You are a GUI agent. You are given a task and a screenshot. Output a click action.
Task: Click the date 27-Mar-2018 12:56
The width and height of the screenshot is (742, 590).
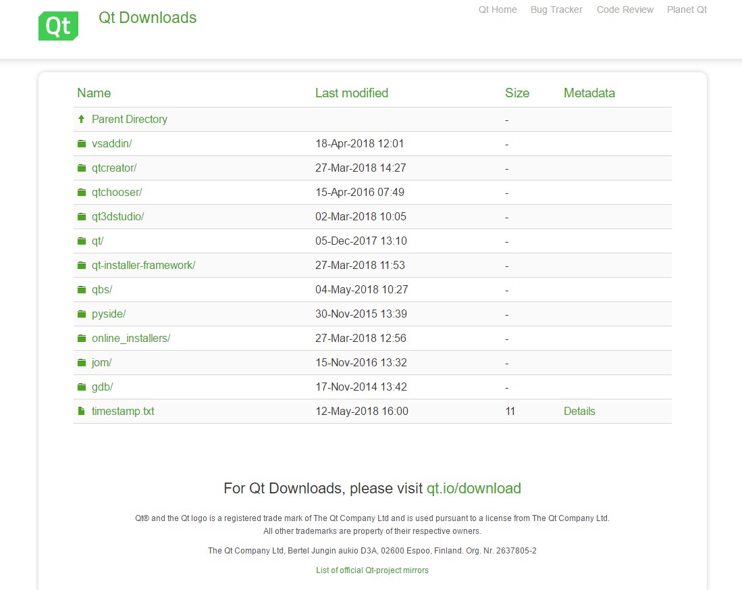point(361,338)
